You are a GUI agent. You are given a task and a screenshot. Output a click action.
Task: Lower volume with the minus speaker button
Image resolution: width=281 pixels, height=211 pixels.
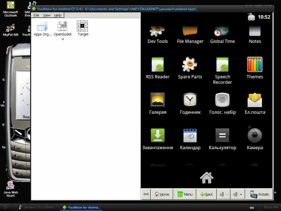tap(224, 194)
